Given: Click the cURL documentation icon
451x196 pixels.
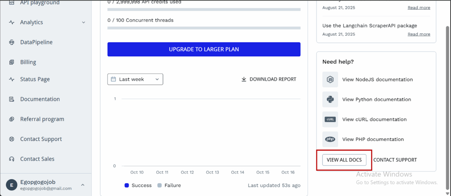Looking at the screenshot, I should (x=330, y=119).
